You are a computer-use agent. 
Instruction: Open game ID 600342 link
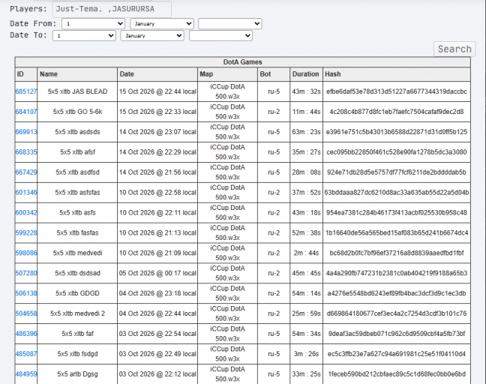(x=26, y=212)
